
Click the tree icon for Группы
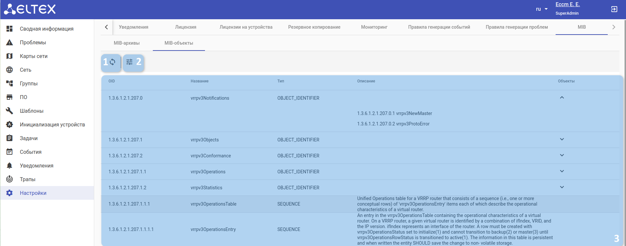9,83
